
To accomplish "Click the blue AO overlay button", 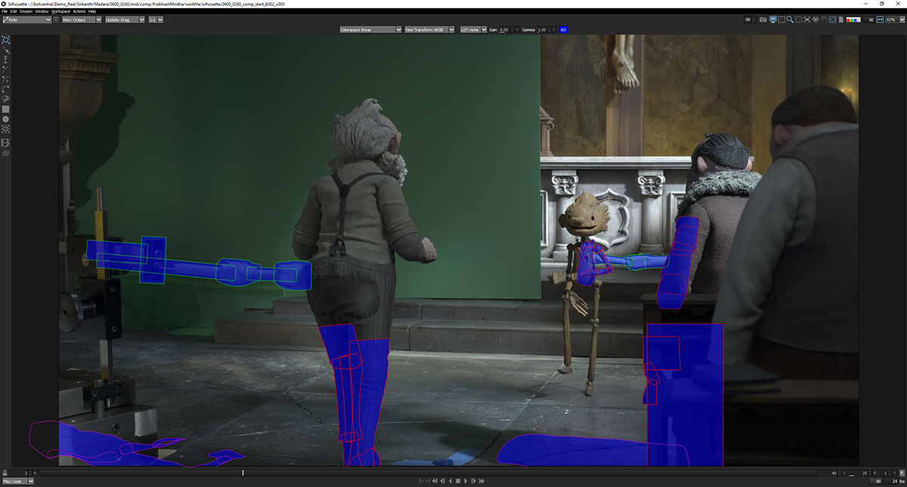I will [x=562, y=29].
